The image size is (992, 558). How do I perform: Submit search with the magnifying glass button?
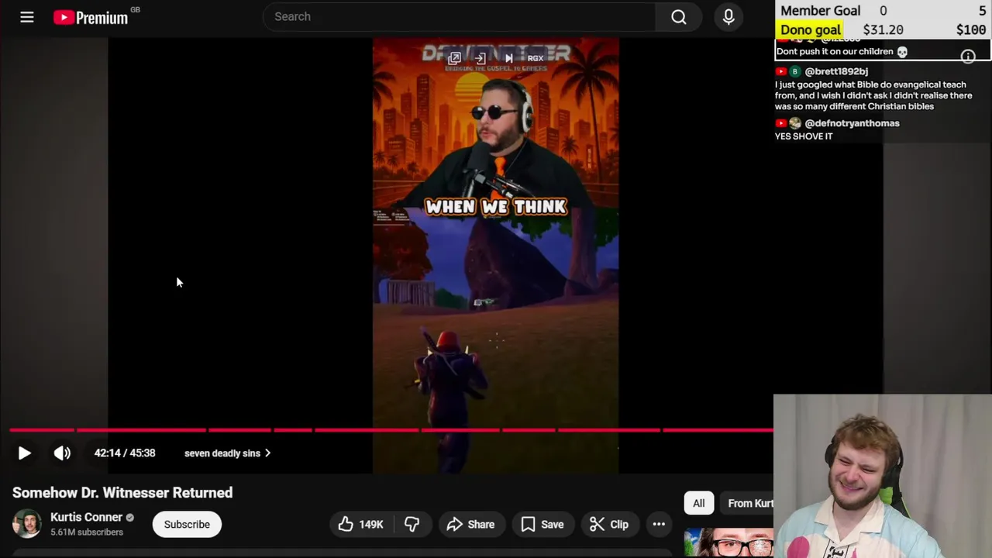point(679,16)
